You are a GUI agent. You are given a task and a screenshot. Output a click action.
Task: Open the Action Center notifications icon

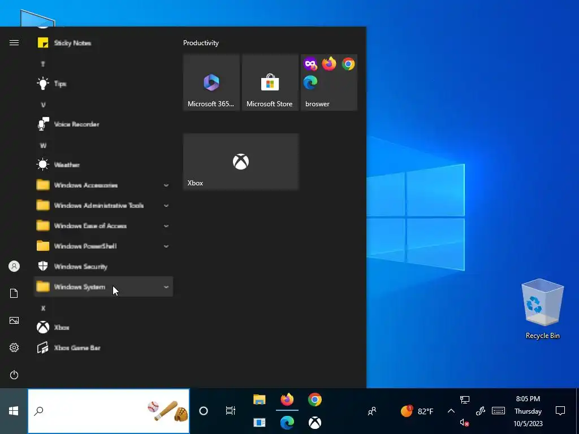pos(560,411)
